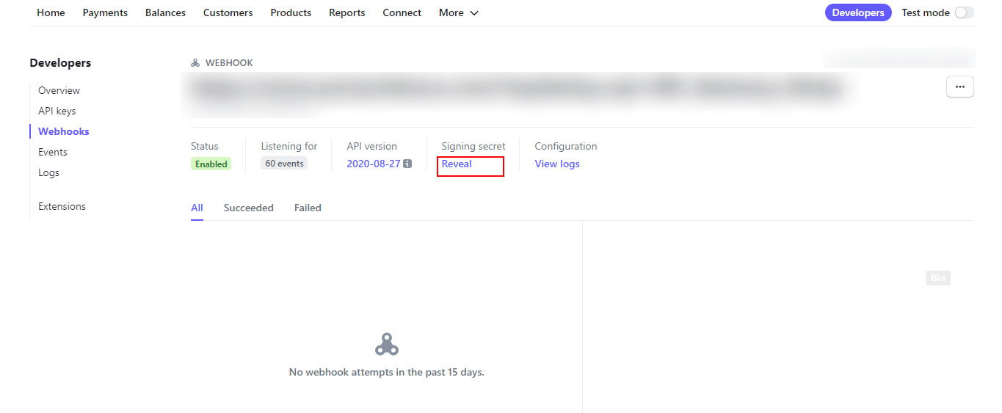The width and height of the screenshot is (1002, 413).
Task: Click the Signing secret label
Action: tap(473, 146)
